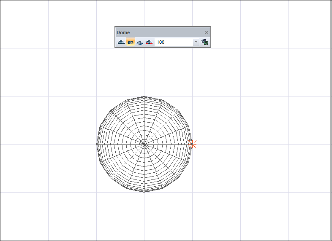The width and height of the screenshot is (332, 241).
Task: Click the highlighted dome tool icon
Action: (131, 43)
